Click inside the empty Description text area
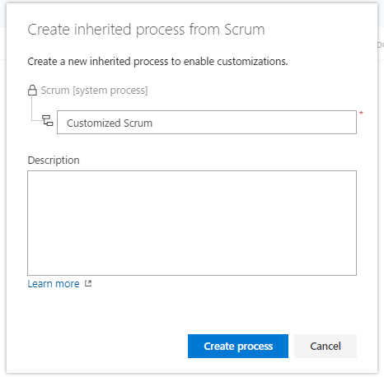 192,223
